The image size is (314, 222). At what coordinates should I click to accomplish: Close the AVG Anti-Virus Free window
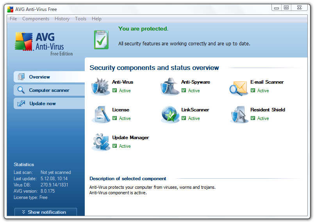pyautogui.click(x=299, y=7)
